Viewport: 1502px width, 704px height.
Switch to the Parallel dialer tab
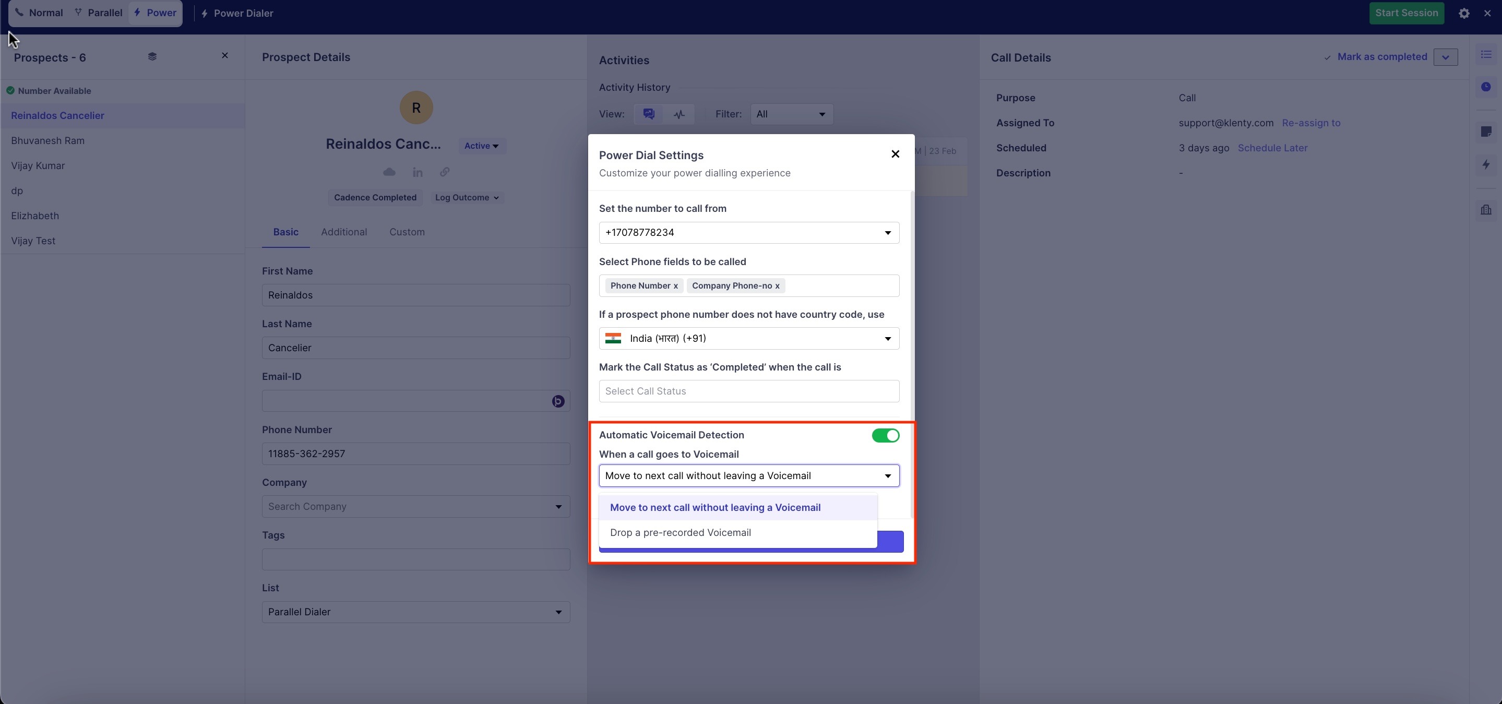98,13
